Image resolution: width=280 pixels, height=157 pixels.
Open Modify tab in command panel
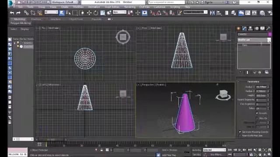[x=244, y=28]
